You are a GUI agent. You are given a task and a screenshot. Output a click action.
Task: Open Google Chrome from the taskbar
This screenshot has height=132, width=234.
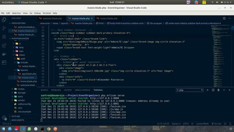[49, 129]
